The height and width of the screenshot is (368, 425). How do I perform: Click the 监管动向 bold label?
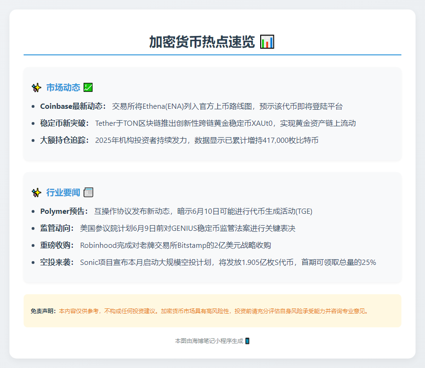57,228
